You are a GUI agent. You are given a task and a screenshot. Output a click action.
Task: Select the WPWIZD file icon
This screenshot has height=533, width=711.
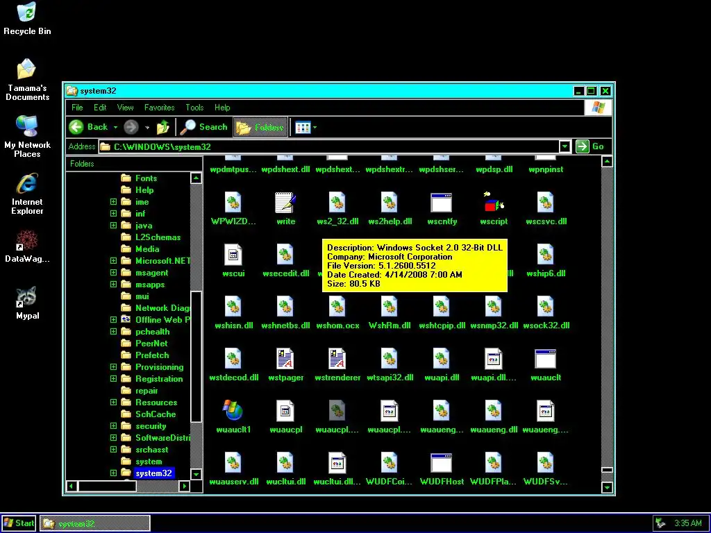click(233, 203)
